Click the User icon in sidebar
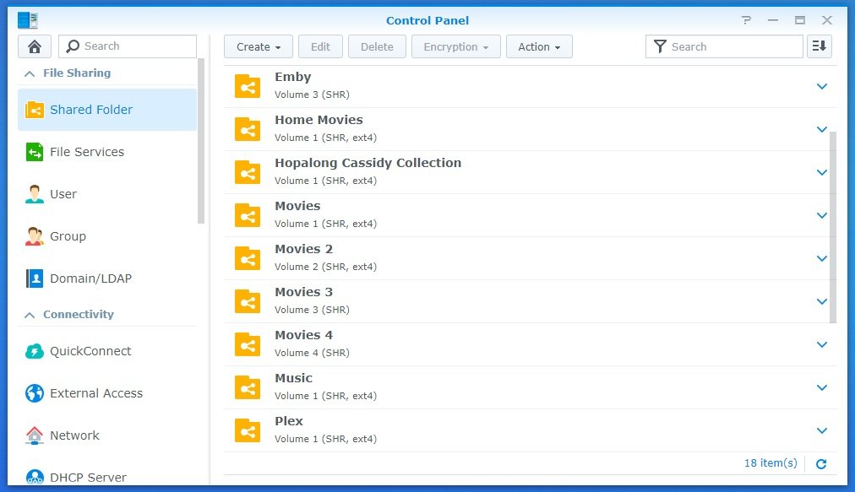The height and width of the screenshot is (492, 855). pos(35,194)
